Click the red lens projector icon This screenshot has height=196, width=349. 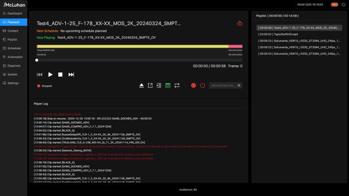click(193, 85)
